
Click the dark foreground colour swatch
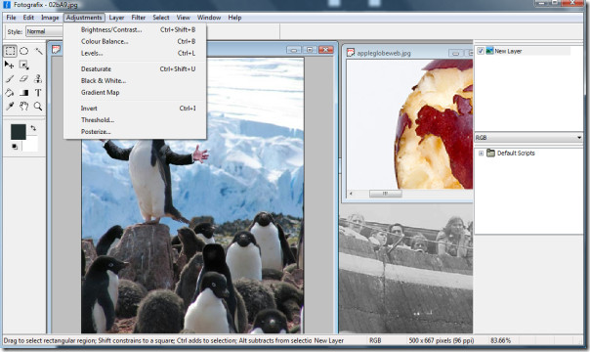point(18,132)
